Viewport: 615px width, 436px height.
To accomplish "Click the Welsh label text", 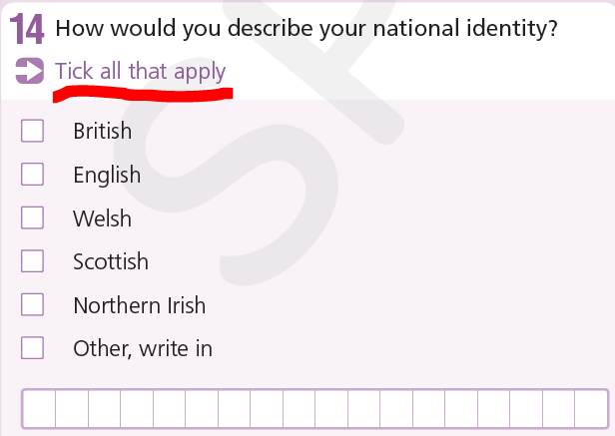I will point(102,218).
